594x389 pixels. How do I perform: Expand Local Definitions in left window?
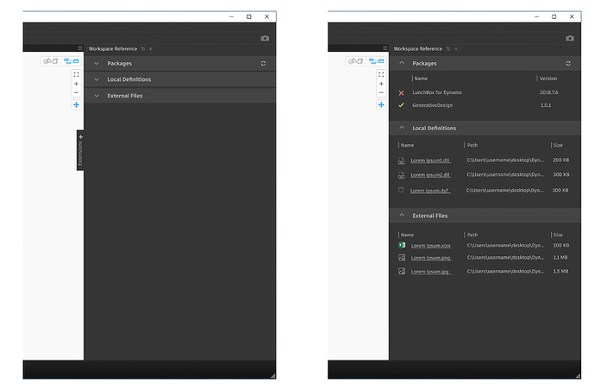click(x=97, y=79)
